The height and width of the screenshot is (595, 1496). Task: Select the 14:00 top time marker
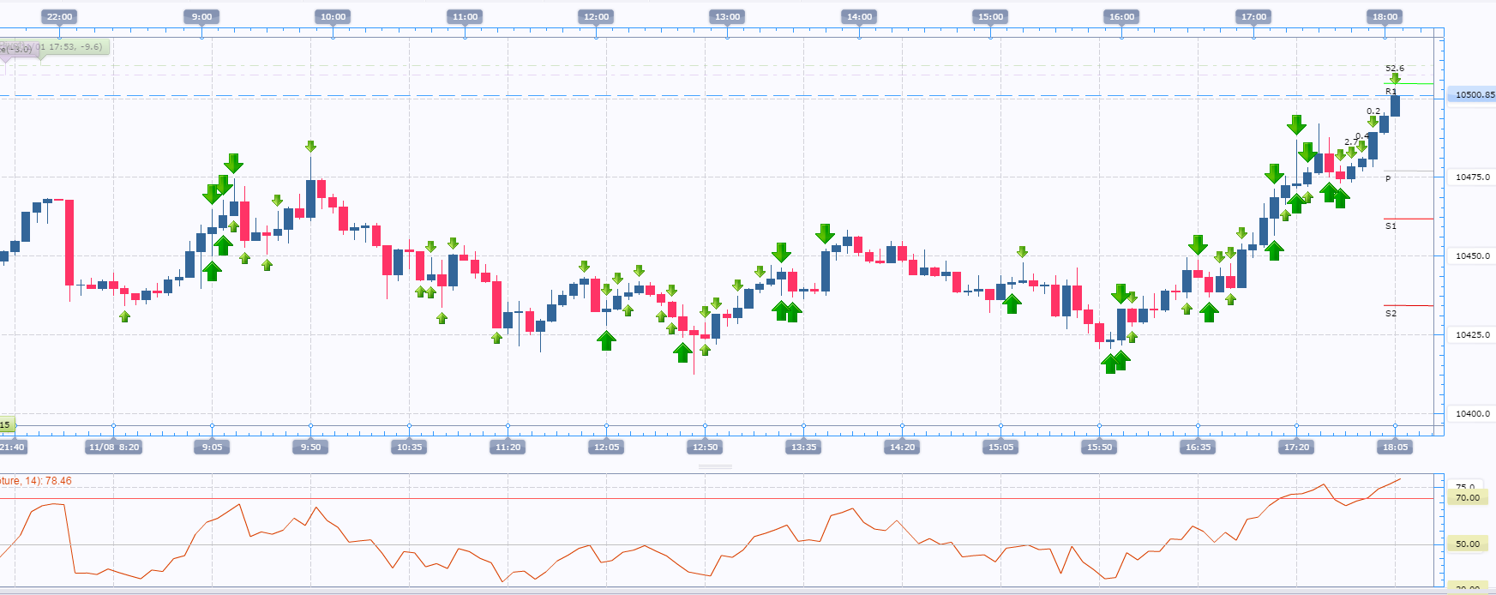pos(859,16)
